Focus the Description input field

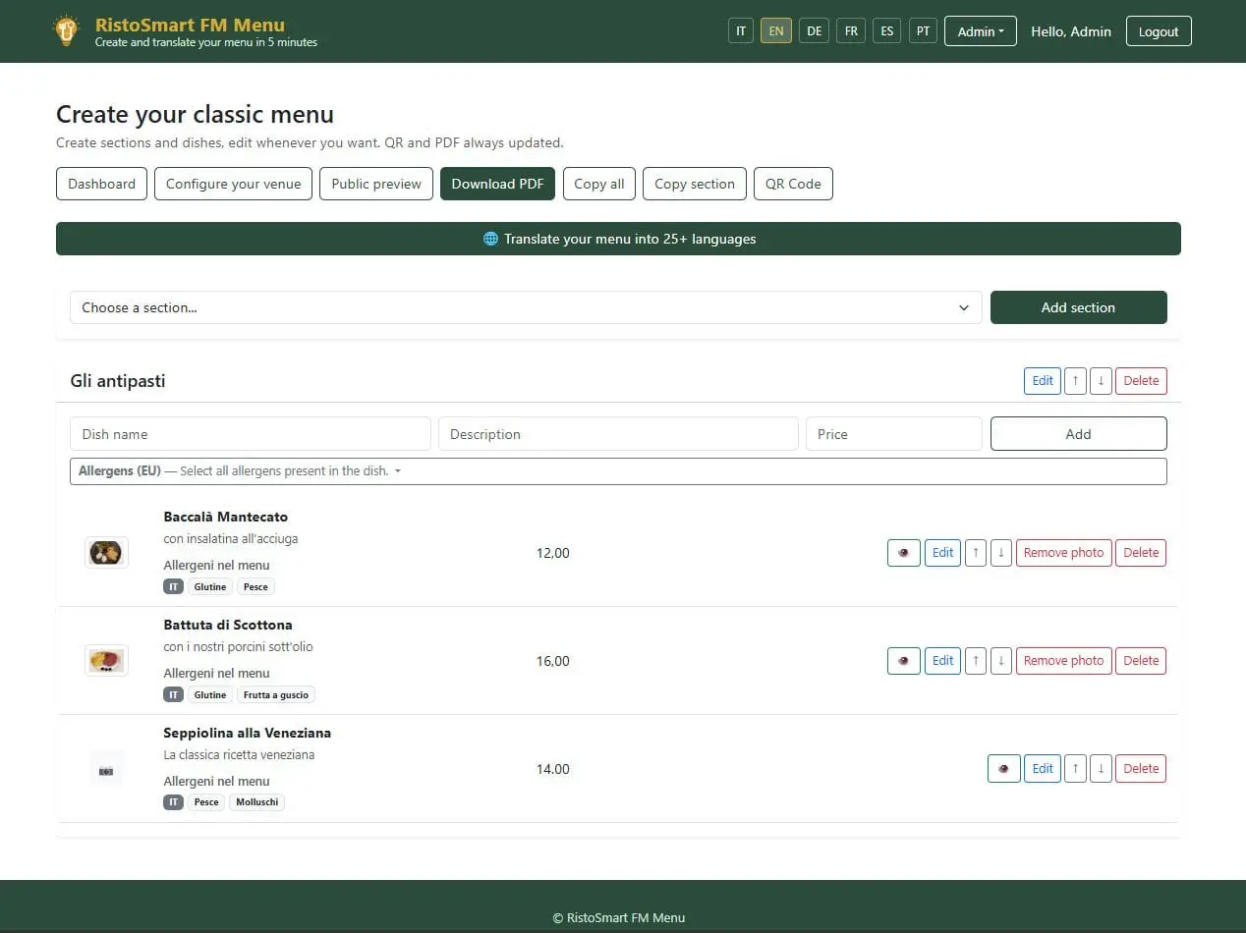coord(618,434)
